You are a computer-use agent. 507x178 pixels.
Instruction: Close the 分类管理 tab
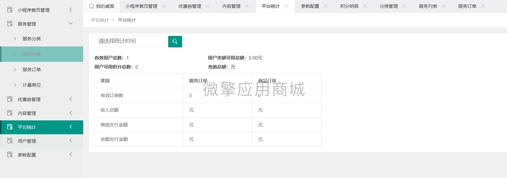pyautogui.click(x=404, y=6)
